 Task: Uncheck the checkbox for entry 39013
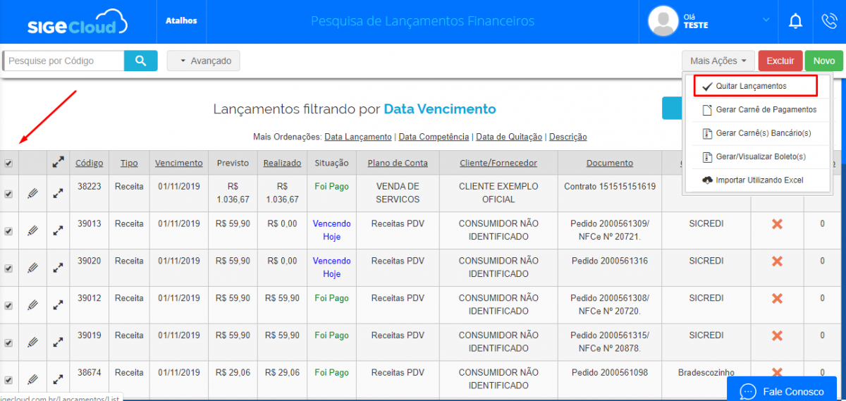coord(8,231)
